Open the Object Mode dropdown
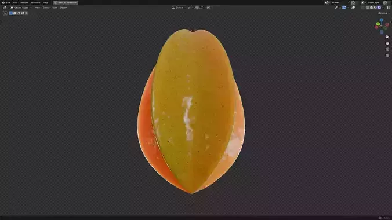 (x=21, y=8)
